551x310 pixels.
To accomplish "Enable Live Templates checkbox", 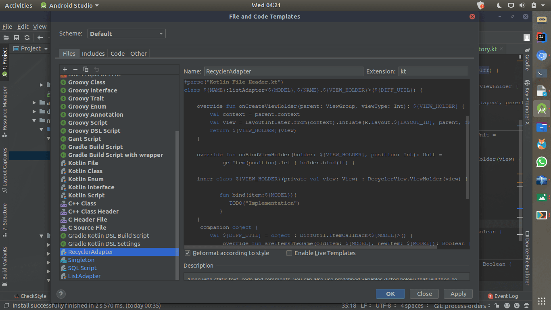I will 289,253.
